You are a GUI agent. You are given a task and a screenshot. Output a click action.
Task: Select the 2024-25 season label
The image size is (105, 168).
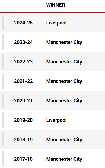(x=23, y=23)
